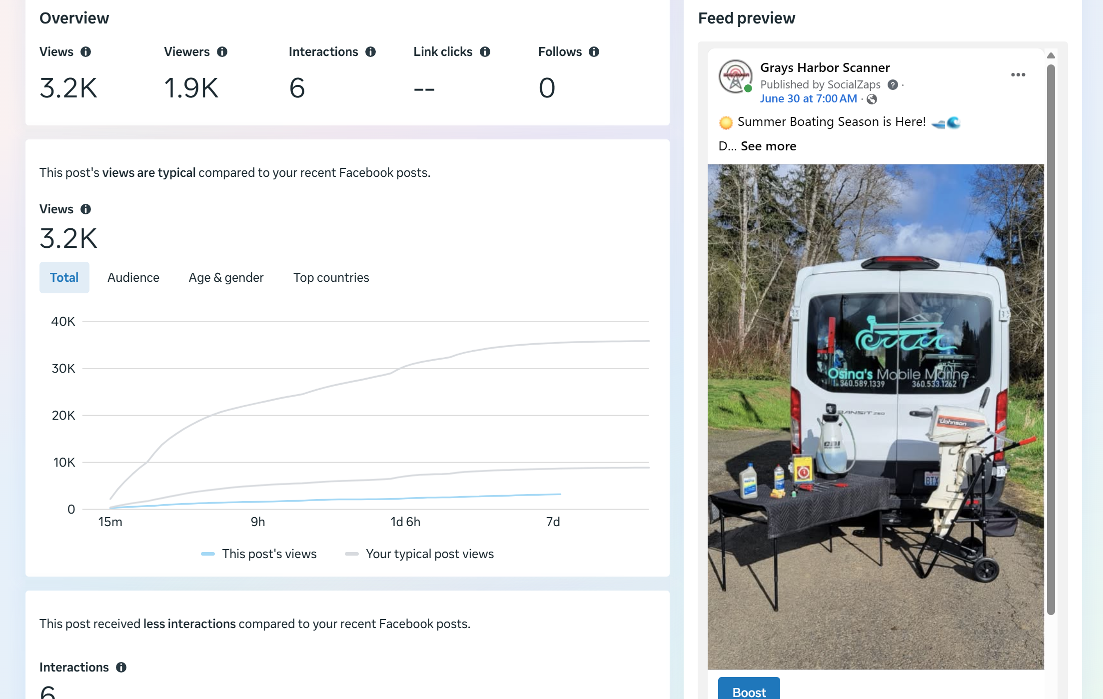Click the 15m chart axis label
Screen dimensions: 1103x699
(x=110, y=522)
